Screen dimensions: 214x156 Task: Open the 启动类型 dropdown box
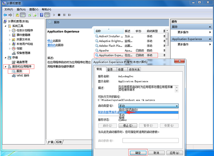(x=148, y=106)
